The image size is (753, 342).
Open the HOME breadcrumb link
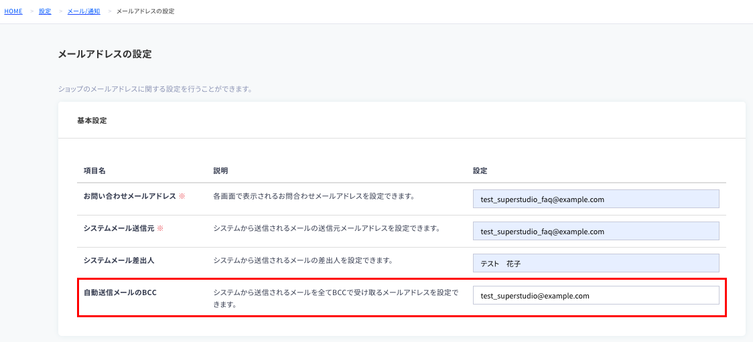tap(13, 11)
